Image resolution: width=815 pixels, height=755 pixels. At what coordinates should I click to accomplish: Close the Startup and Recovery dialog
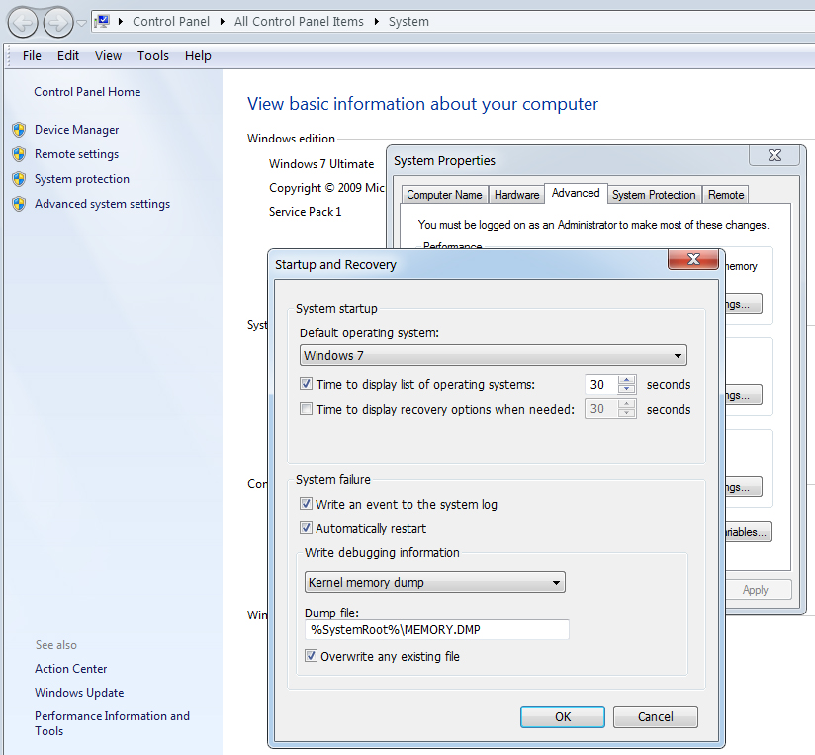[693, 259]
